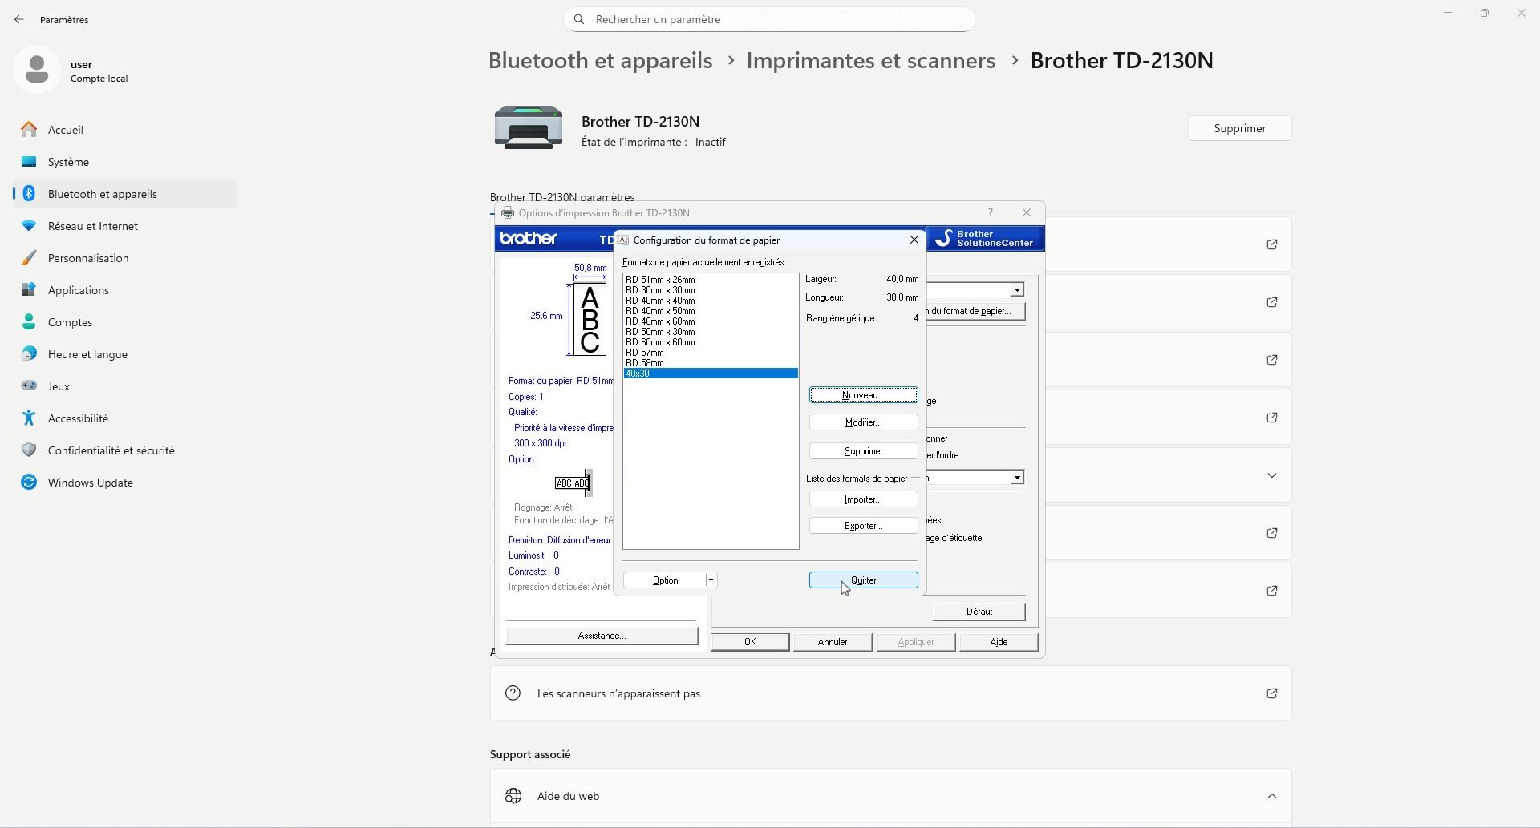The image size is (1540, 828).
Task: Click the Option button
Action: 665,580
